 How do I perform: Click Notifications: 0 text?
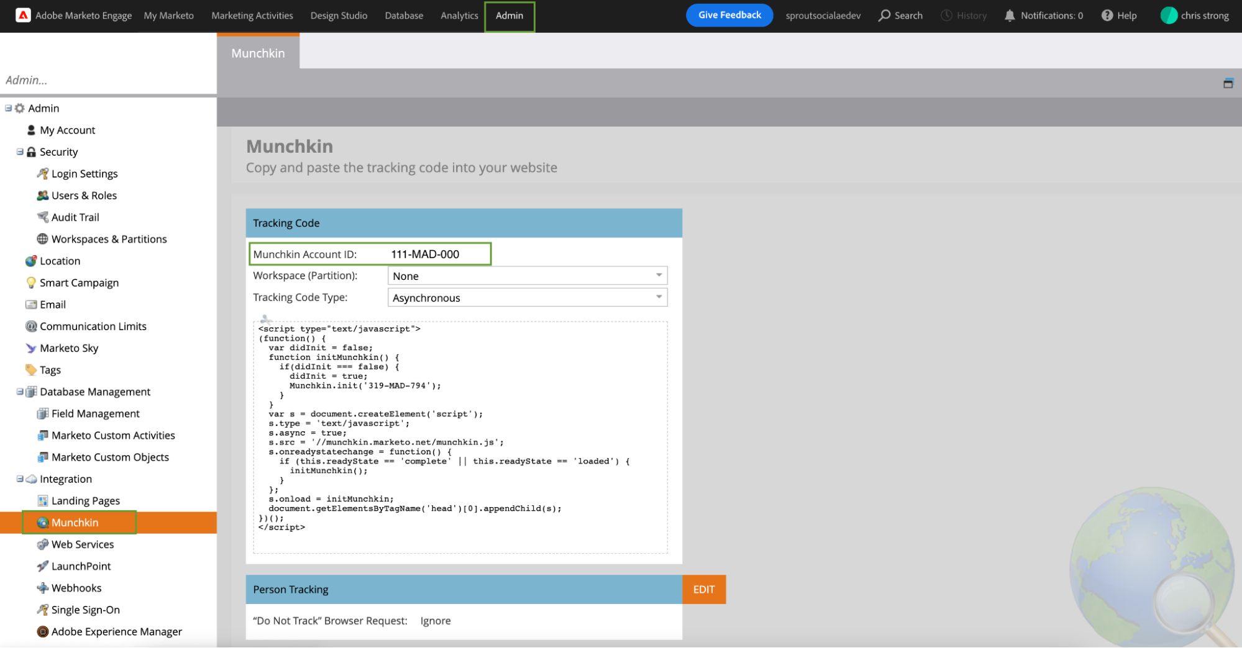(1052, 16)
